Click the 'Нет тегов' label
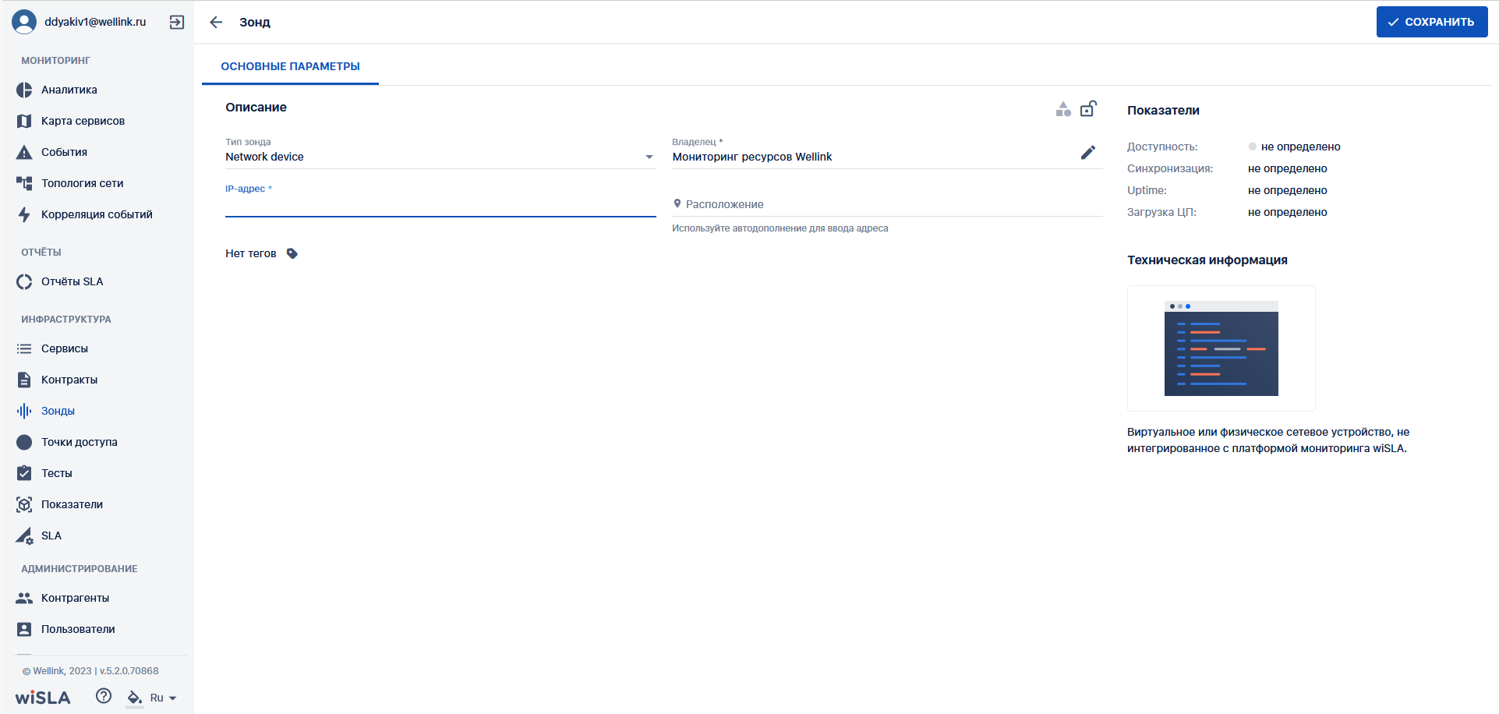This screenshot has height=714, width=1499. click(250, 253)
